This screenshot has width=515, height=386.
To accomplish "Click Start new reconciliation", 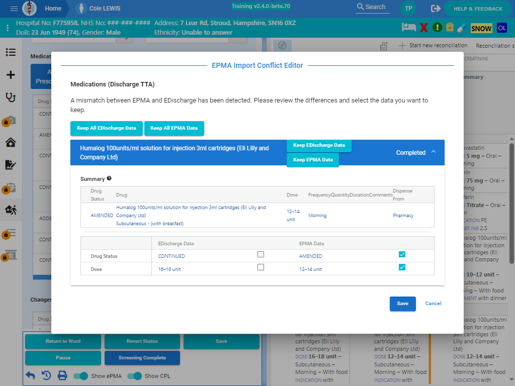I will pos(433,46).
